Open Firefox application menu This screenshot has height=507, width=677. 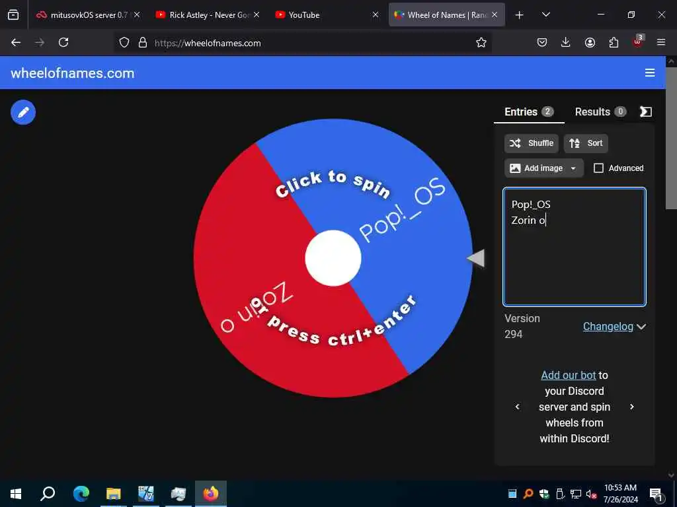pos(661,43)
